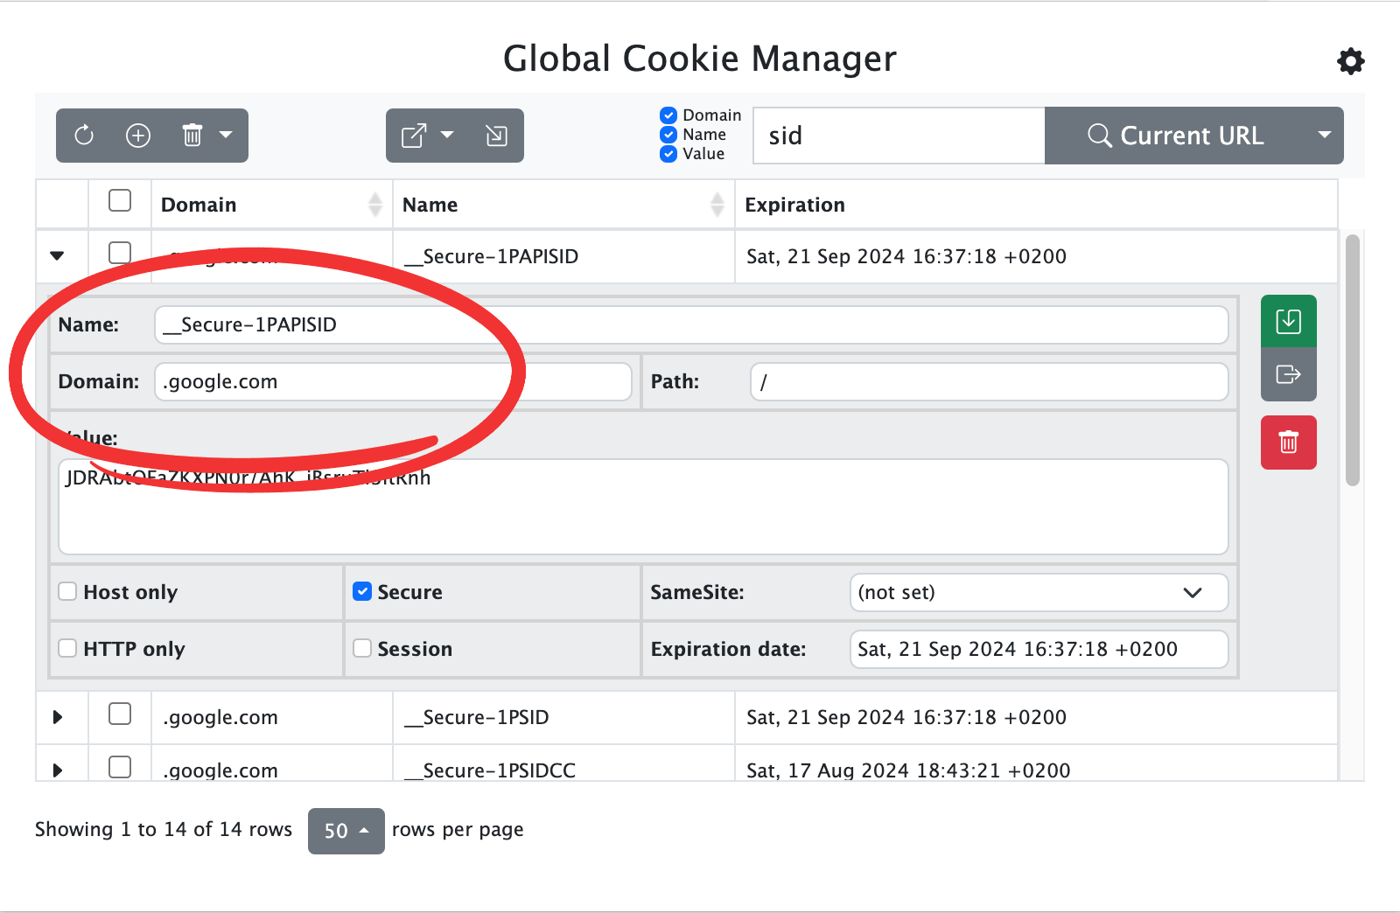Enable the Host only checkbox
Viewport: 1400px width, 913px height.
[67, 592]
